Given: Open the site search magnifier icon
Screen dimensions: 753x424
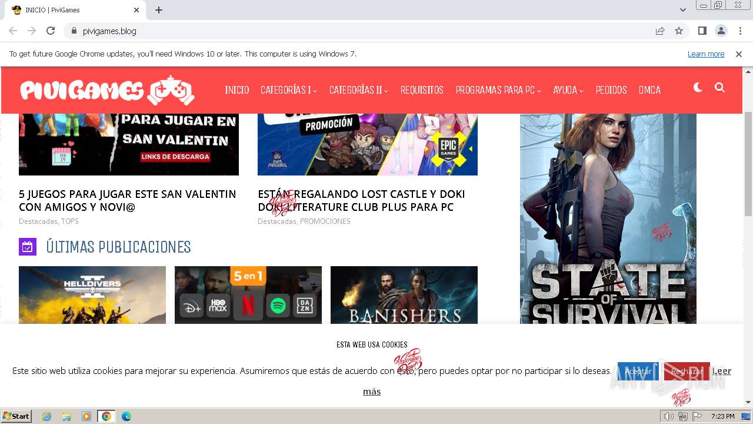Looking at the screenshot, I should pyautogui.click(x=719, y=88).
